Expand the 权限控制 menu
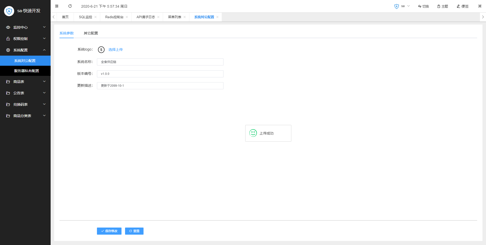 25,39
